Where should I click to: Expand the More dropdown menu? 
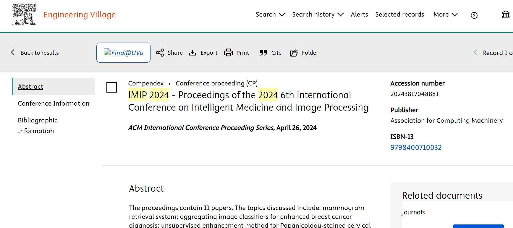446,14
